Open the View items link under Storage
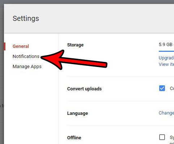Screen dimensions: 174x144 pos(166,64)
